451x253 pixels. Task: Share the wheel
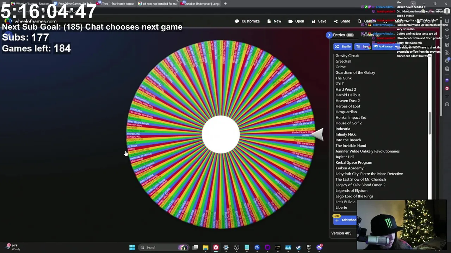pyautogui.click(x=342, y=21)
